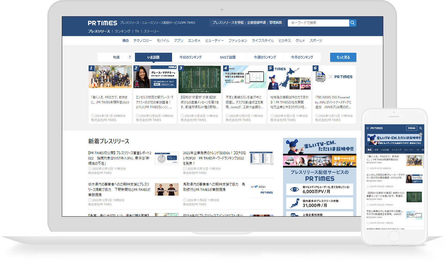Open the hamburger menu on the phone screen
Image resolution: width=448 pixels, height=262 pixels.
(x=368, y=128)
